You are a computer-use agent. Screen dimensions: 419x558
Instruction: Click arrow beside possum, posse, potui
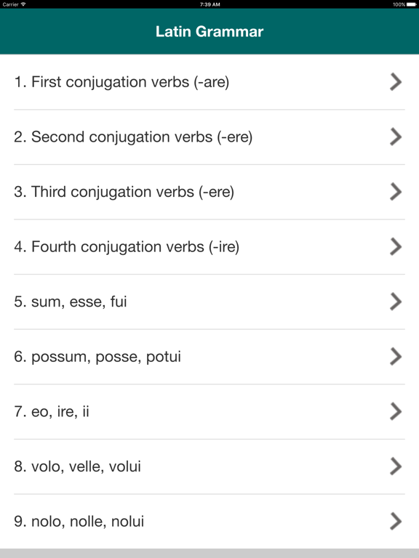click(396, 357)
